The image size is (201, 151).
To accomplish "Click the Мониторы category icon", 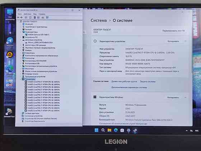I will pyautogui.click(x=23, y=69).
